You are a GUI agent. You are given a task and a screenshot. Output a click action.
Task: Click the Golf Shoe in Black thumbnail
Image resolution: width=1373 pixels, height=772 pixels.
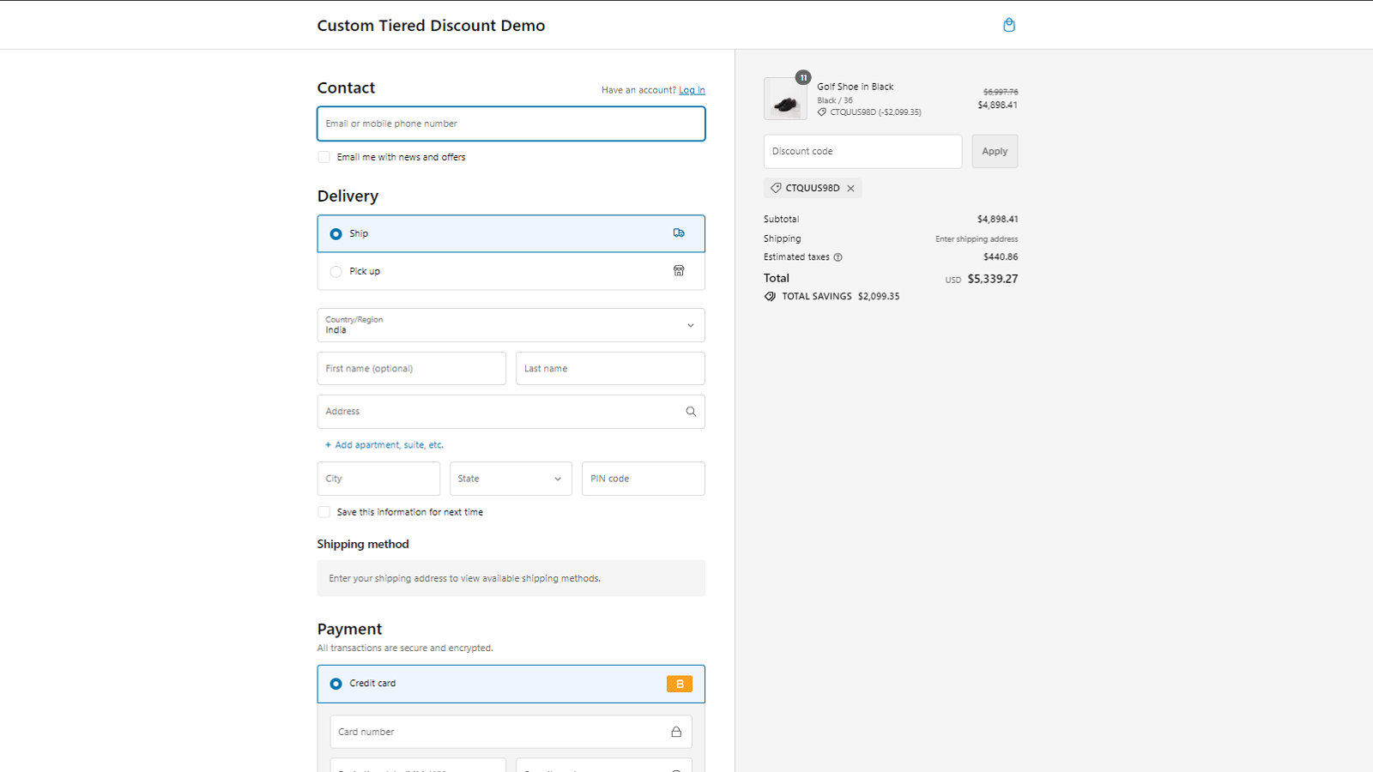pos(784,98)
